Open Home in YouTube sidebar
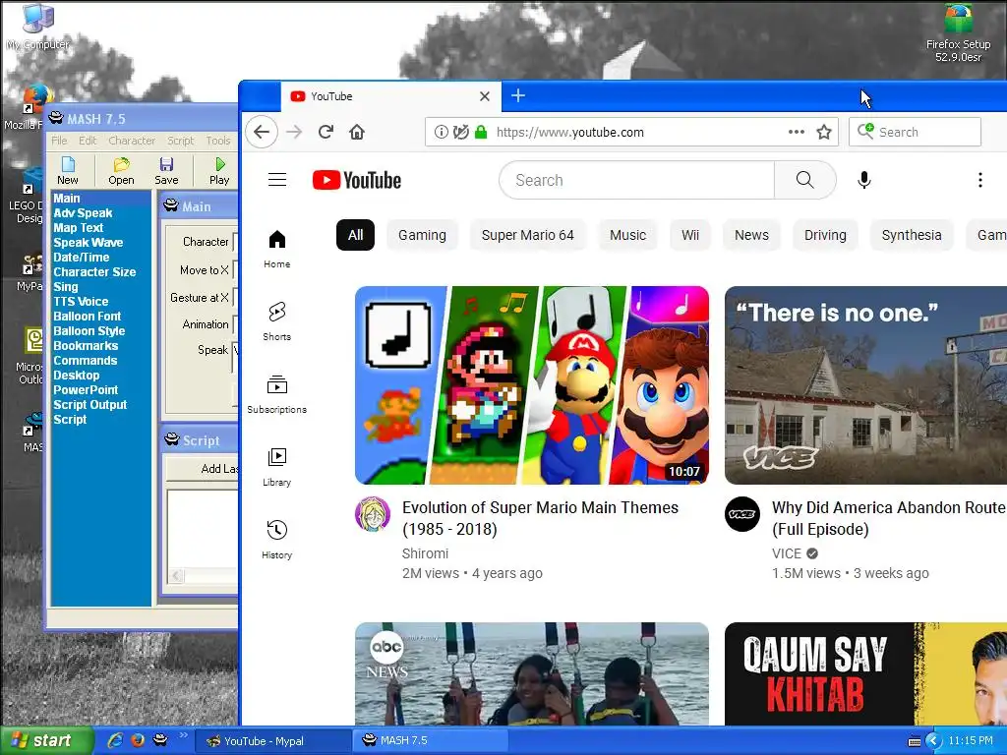The image size is (1007, 755). [276, 250]
